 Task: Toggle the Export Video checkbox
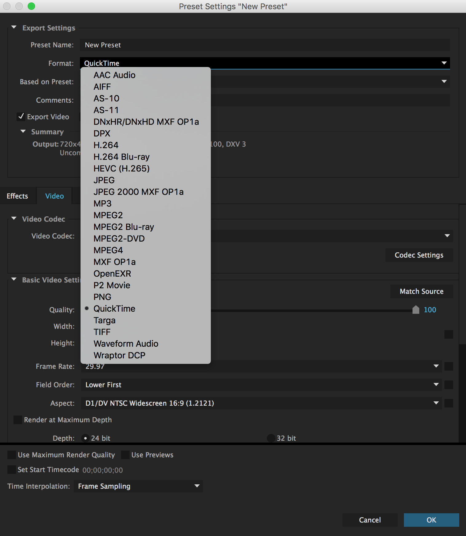pyautogui.click(x=21, y=117)
